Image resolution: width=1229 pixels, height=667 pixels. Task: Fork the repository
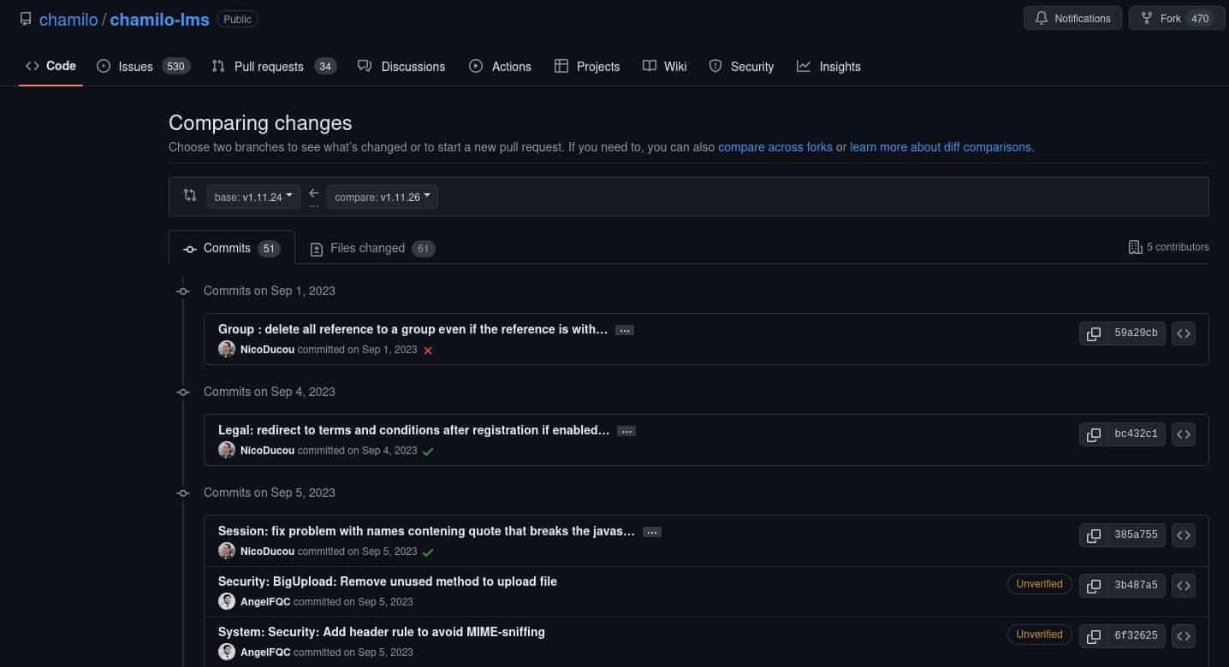(x=1177, y=18)
